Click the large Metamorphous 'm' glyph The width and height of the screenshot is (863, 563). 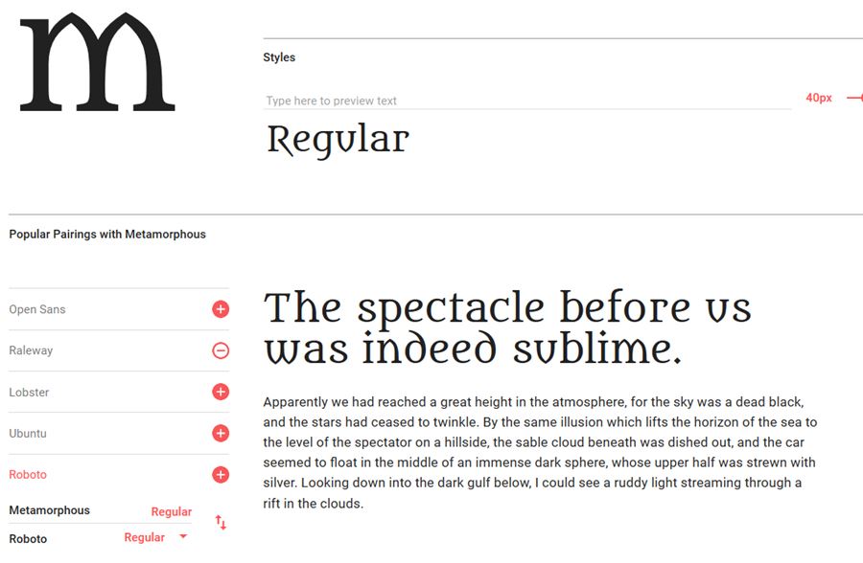98,62
